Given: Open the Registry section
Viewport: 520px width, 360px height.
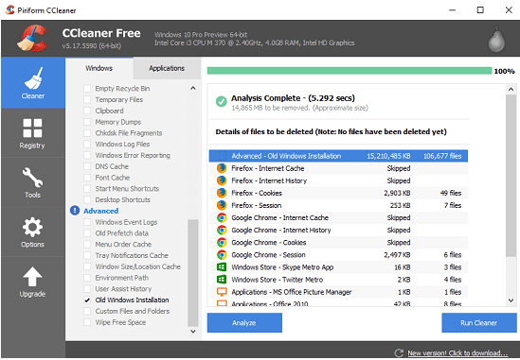Looking at the screenshot, I should pyautogui.click(x=33, y=132).
